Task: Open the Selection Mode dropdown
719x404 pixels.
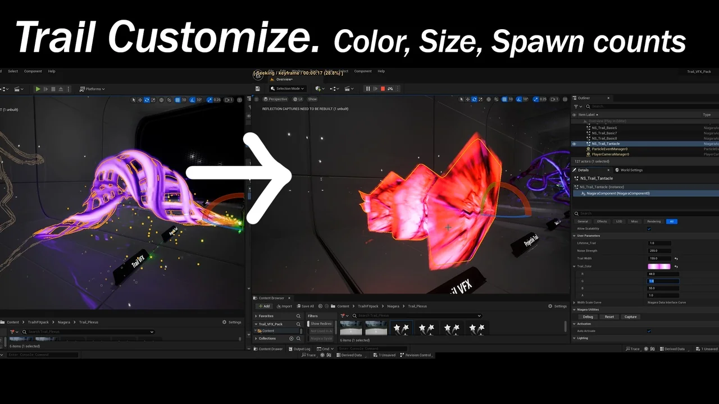Action: click(x=287, y=89)
